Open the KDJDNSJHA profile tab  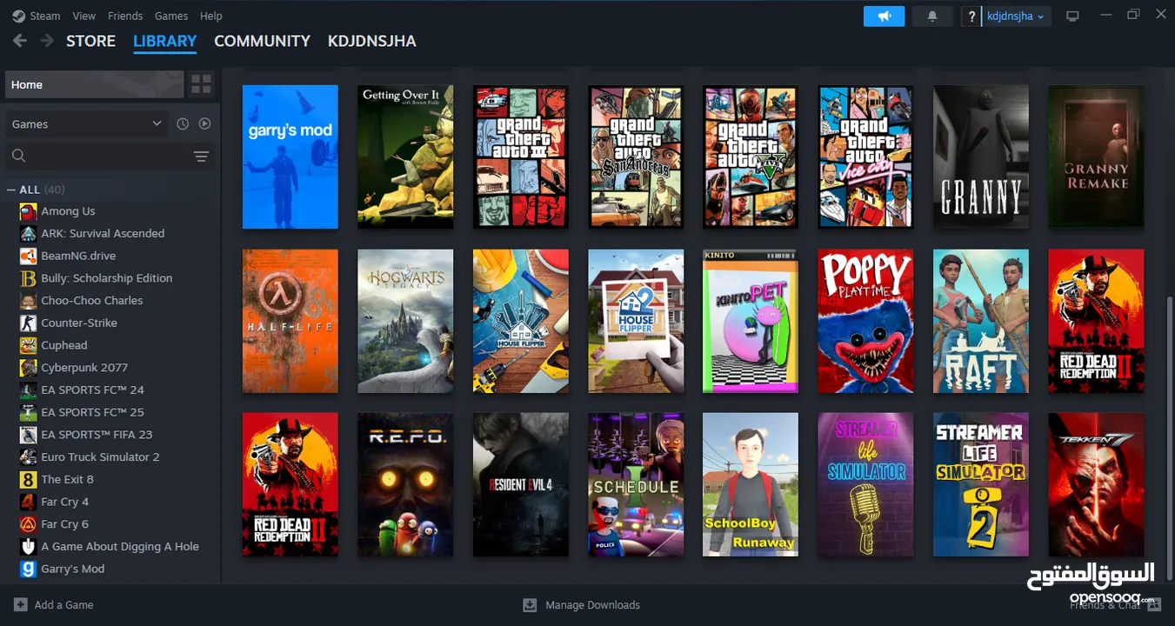[371, 41]
